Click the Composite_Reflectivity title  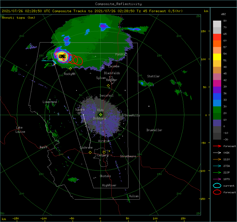tap(118, 4)
